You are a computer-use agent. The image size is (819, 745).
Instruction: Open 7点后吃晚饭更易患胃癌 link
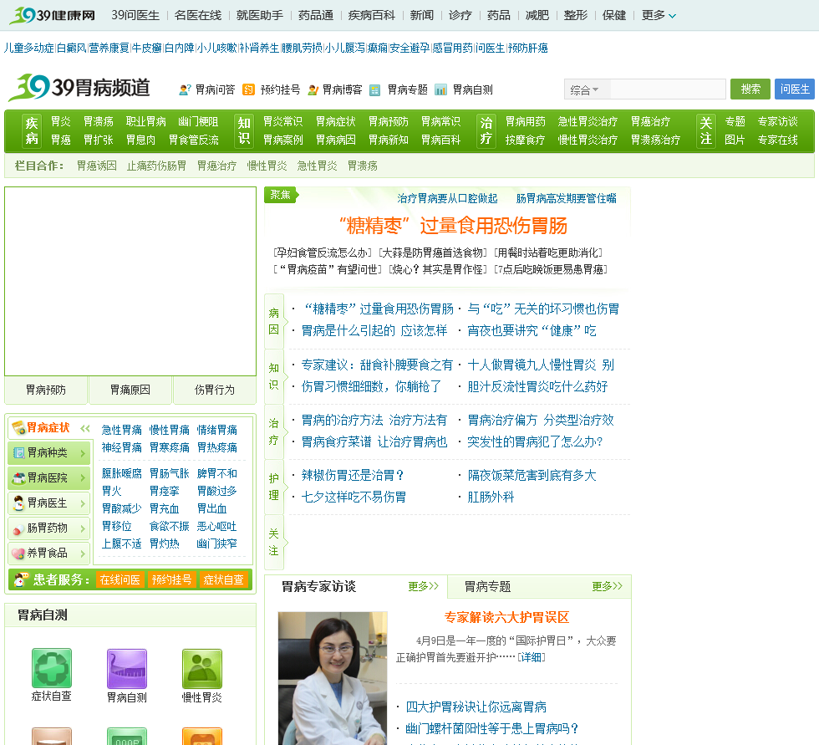[x=551, y=269]
